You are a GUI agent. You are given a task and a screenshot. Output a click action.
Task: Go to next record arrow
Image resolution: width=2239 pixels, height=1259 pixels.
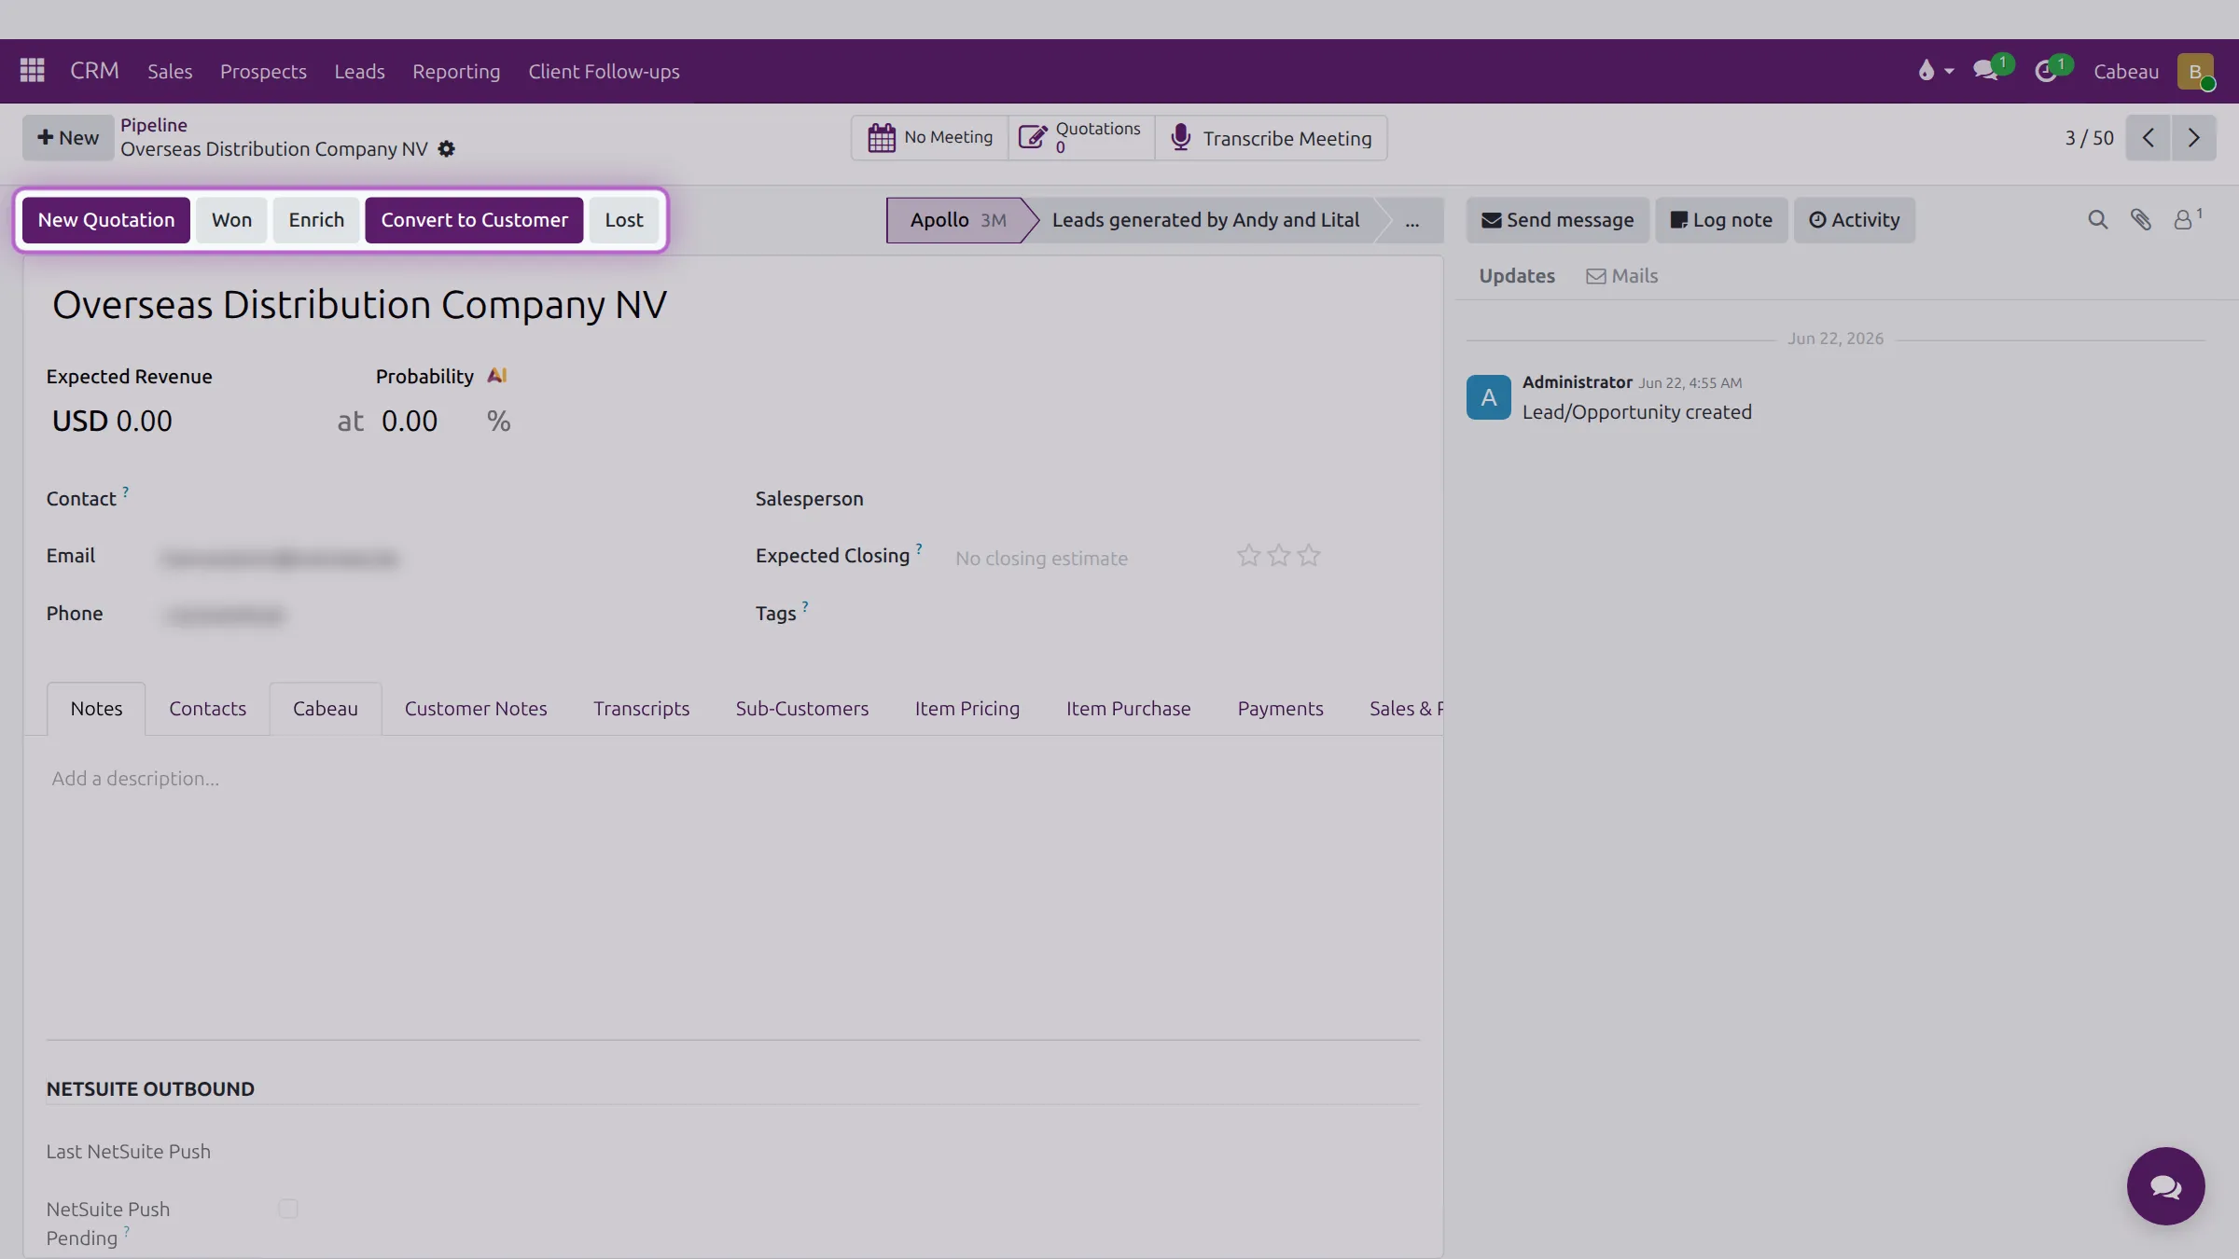[x=2193, y=138]
